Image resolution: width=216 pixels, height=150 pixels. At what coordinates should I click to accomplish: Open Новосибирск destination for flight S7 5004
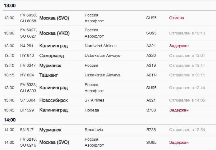point(53,100)
